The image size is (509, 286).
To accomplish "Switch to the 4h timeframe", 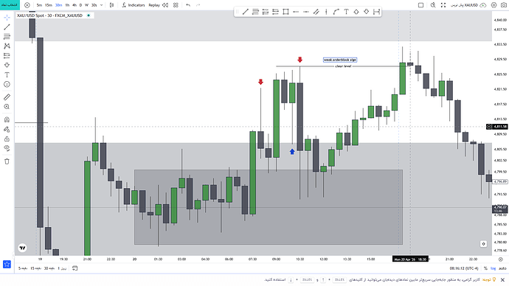I will pos(75,5).
